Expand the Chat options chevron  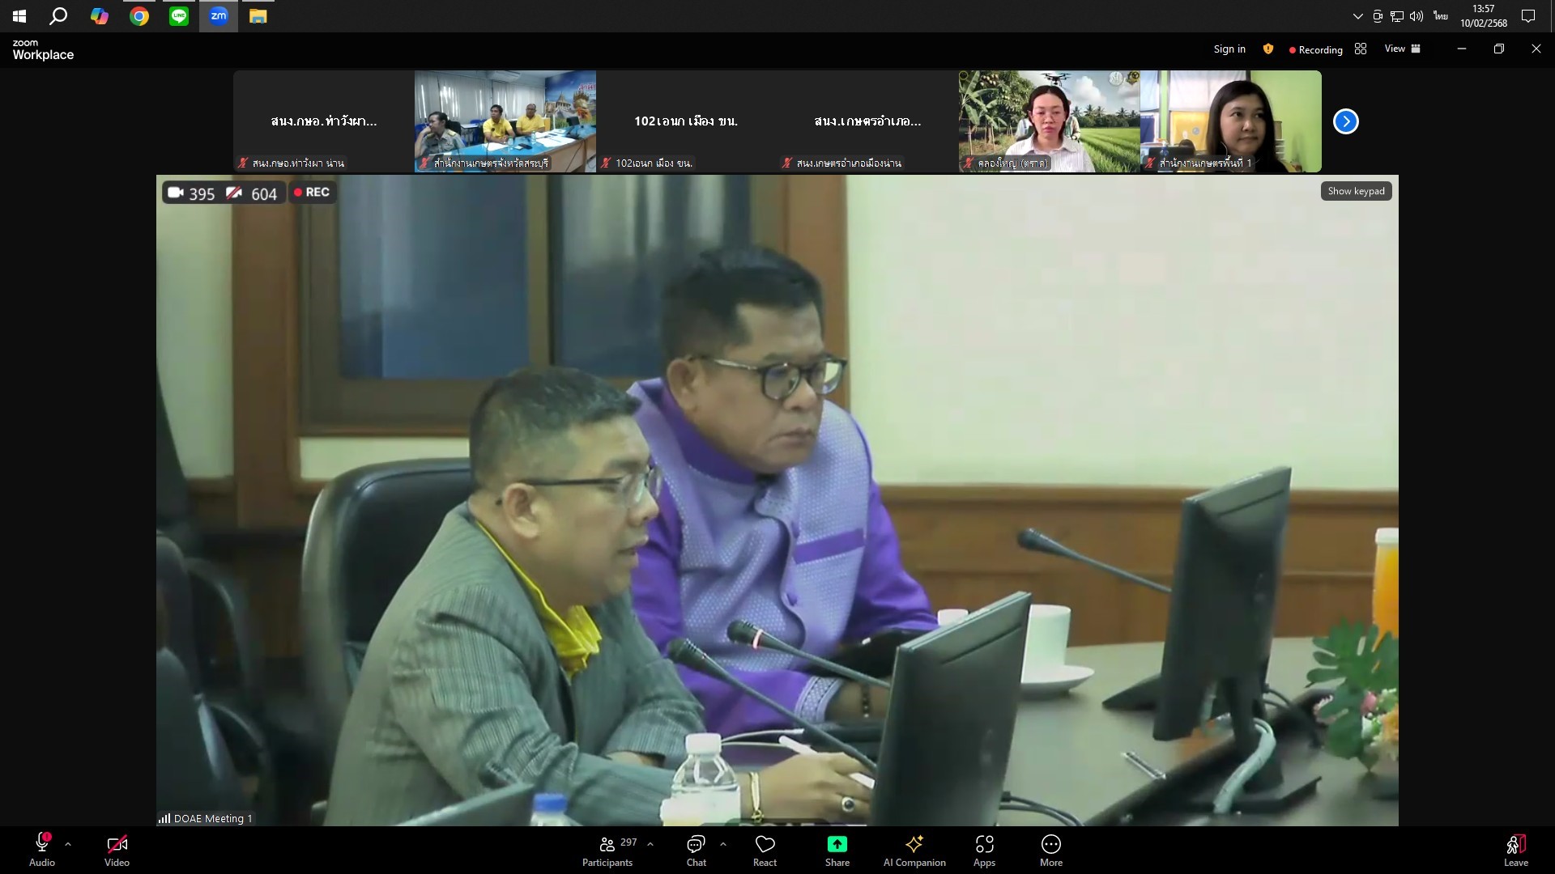(722, 844)
